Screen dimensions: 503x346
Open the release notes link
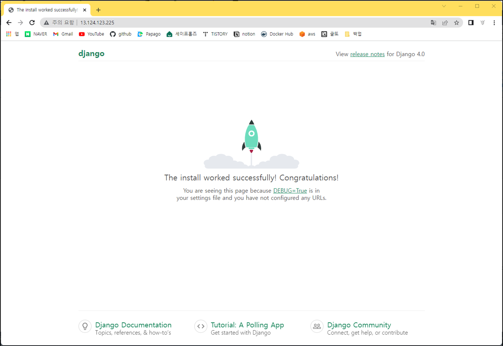(367, 54)
